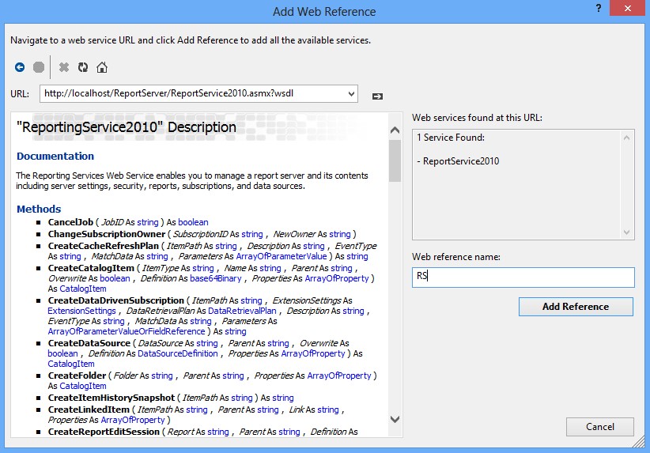Click the ArrayOfParameterValueOrFieldReference link
Image resolution: width=650 pixels, height=453 pixels.
coord(127,331)
